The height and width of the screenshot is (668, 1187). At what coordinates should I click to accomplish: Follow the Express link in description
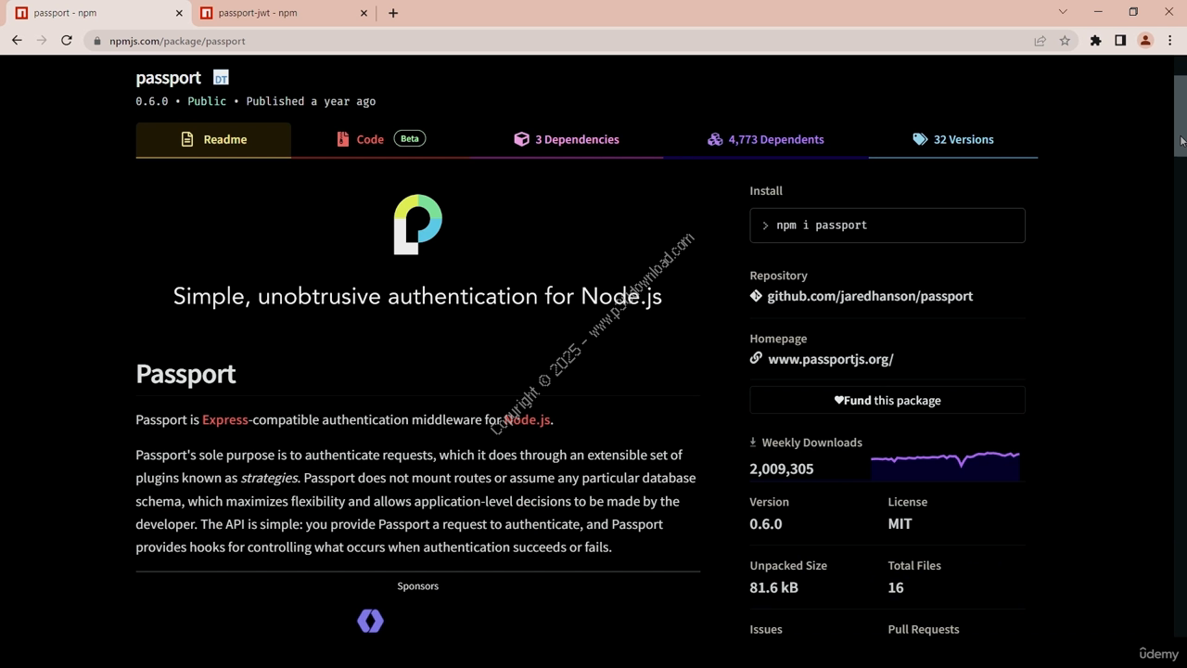[225, 419]
